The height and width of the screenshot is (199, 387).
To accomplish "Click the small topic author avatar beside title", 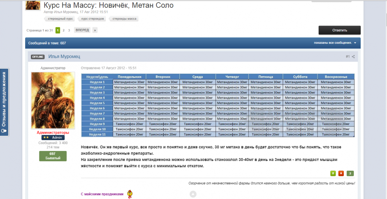I will (33, 5).
